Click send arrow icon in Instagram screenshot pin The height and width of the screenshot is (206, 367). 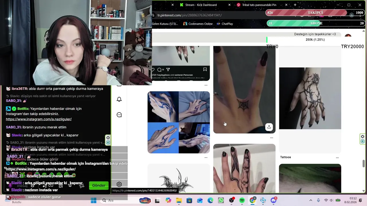coord(168,70)
